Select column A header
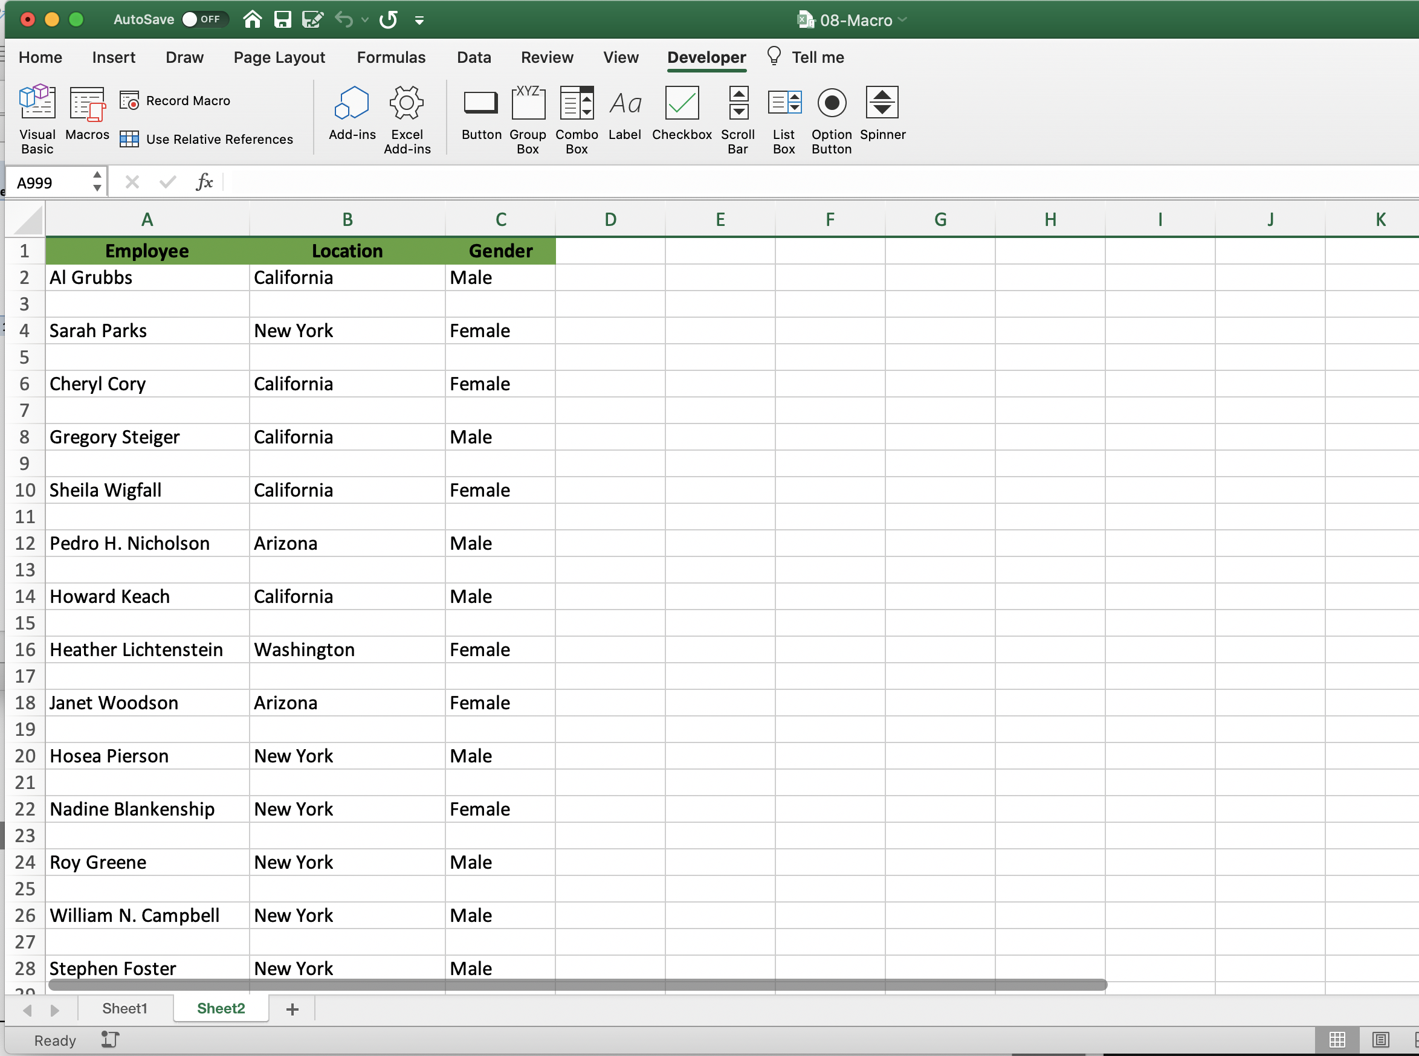1419x1056 pixels. [147, 220]
